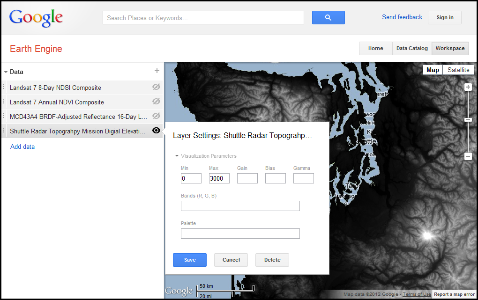
Task: Open the Home tab
Action: 375,48
